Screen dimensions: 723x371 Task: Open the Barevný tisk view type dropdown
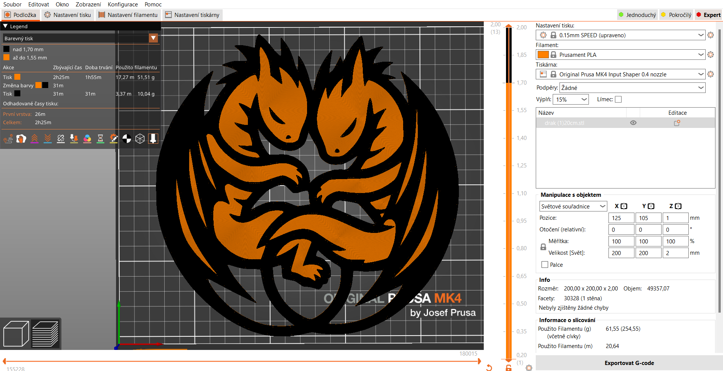point(80,38)
